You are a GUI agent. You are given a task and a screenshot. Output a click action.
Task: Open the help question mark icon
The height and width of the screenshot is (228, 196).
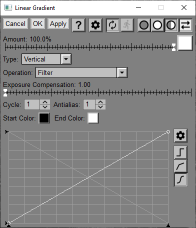[78, 25]
